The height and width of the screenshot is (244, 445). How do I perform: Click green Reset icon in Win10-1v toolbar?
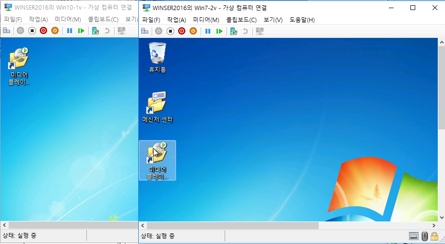pyautogui.click(x=81, y=31)
